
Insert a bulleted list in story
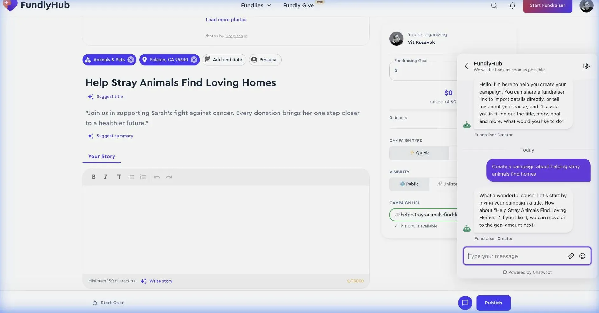pyautogui.click(x=131, y=177)
